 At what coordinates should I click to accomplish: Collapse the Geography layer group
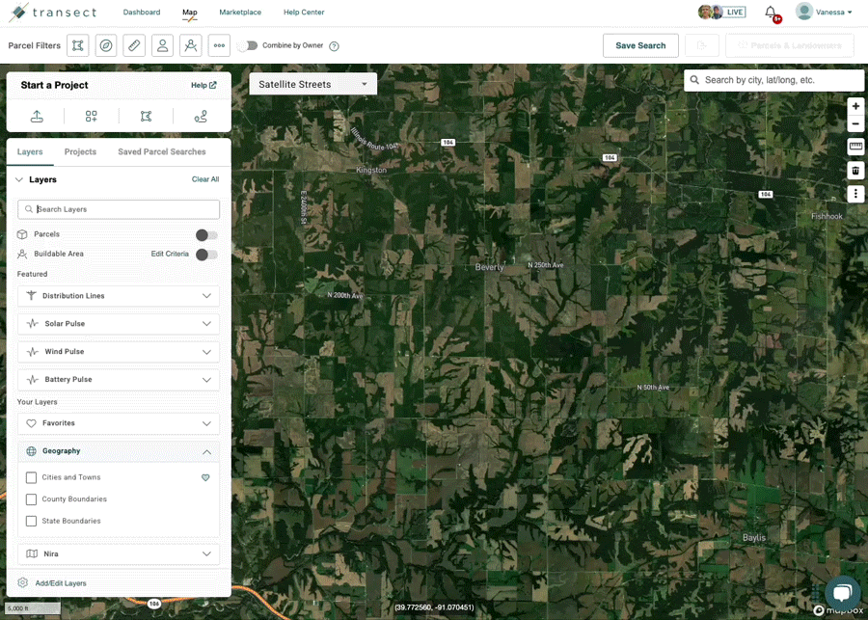tap(119, 451)
